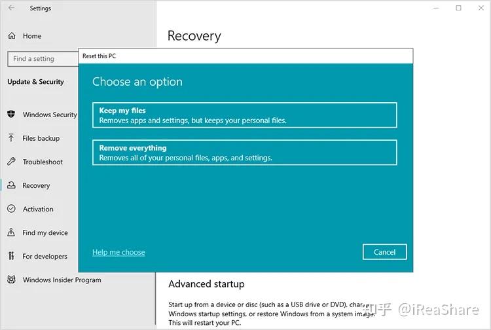Minimize the Settings window

click(x=436, y=8)
